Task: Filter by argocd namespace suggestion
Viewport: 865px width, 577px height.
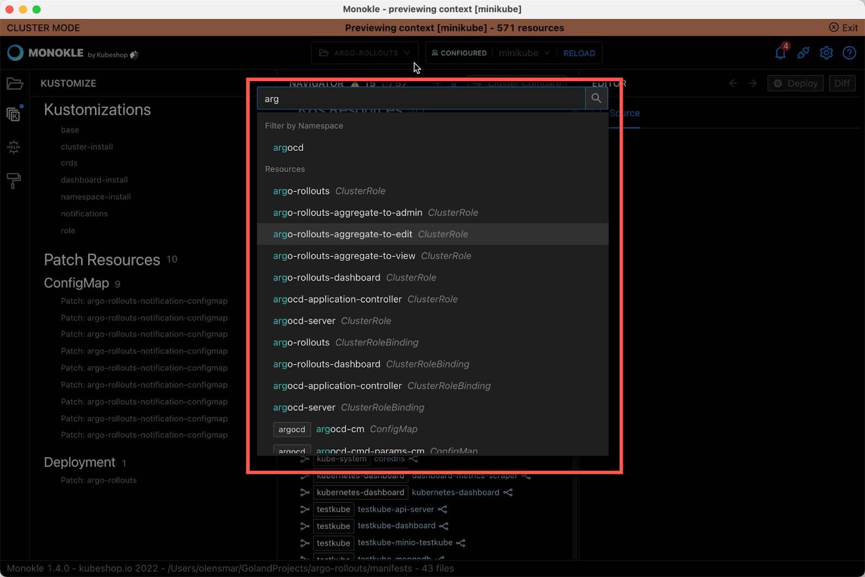Action: pyautogui.click(x=432, y=148)
